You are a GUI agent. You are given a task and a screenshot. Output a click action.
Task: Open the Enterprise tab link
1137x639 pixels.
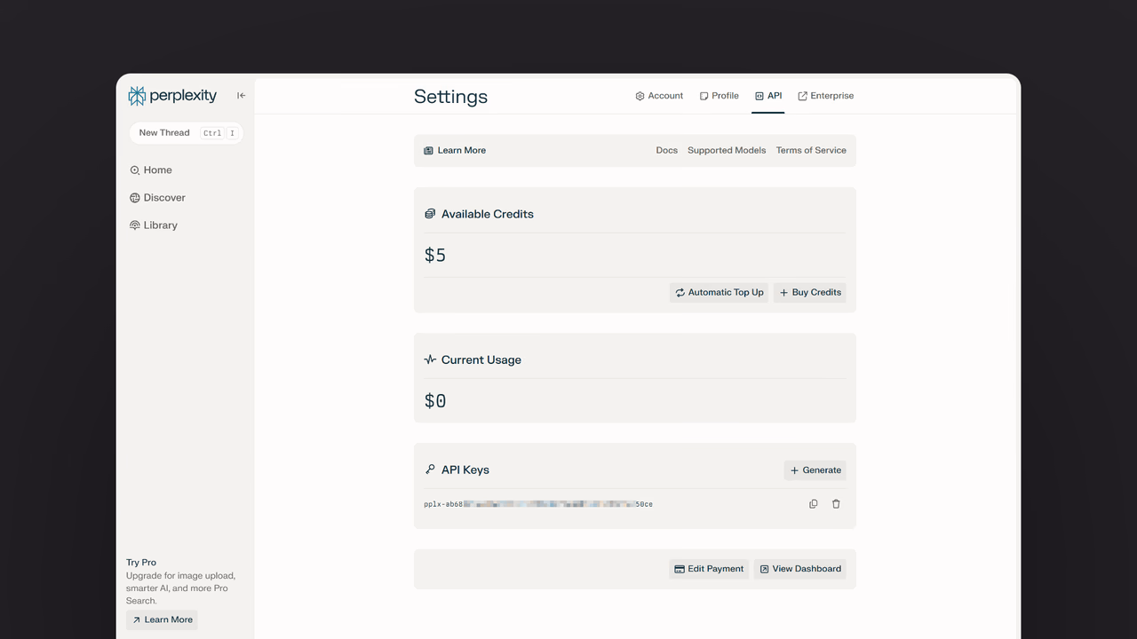pos(826,96)
